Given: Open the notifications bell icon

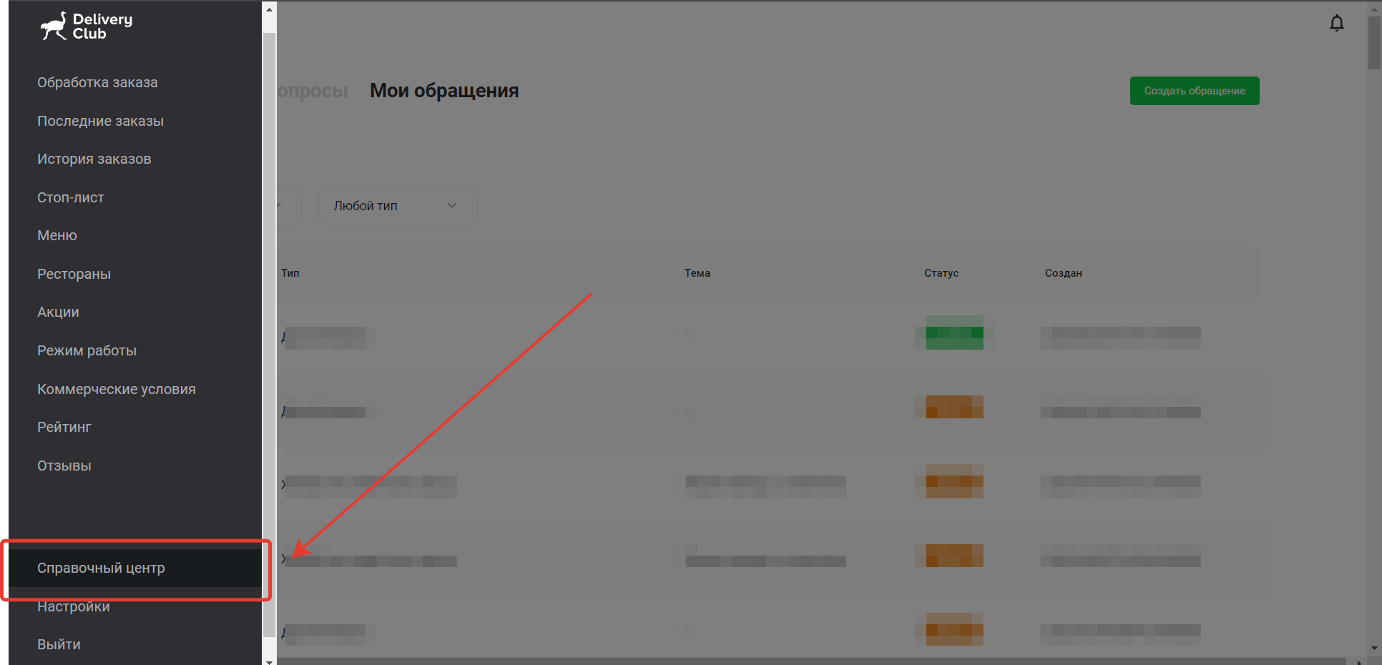Looking at the screenshot, I should click(1336, 24).
